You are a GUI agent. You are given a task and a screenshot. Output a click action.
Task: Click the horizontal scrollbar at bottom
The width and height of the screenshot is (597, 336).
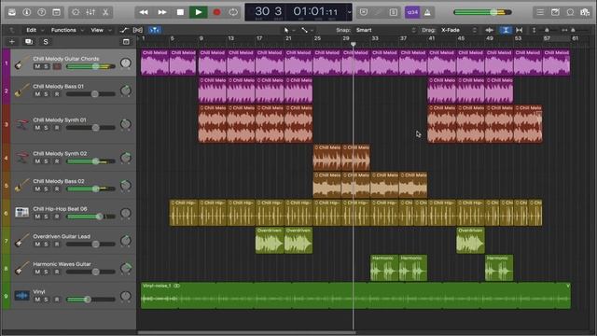(x=246, y=332)
